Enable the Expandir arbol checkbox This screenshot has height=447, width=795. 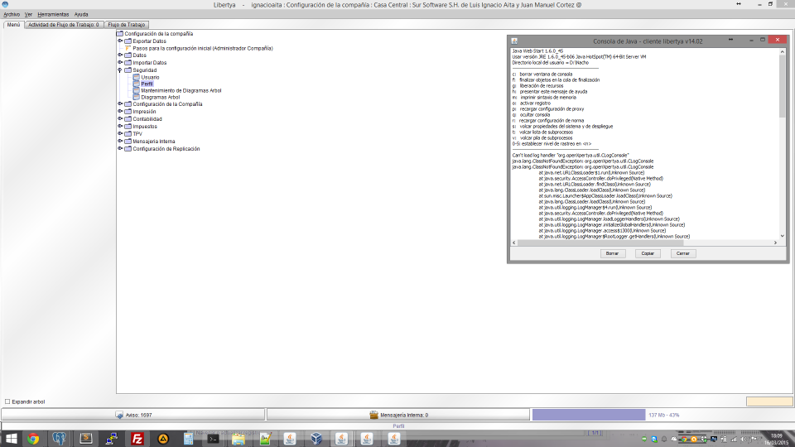(x=7, y=401)
